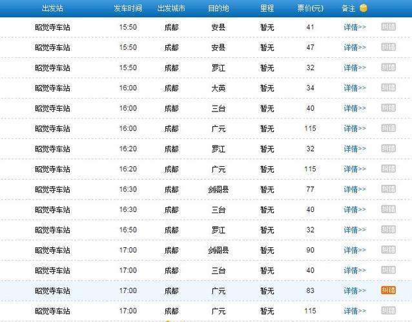Select the price cell 41
The height and width of the screenshot is (322, 412).
click(x=311, y=27)
